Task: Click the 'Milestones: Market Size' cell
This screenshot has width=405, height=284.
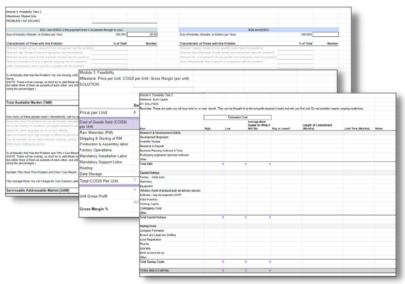Action: (x=21, y=16)
